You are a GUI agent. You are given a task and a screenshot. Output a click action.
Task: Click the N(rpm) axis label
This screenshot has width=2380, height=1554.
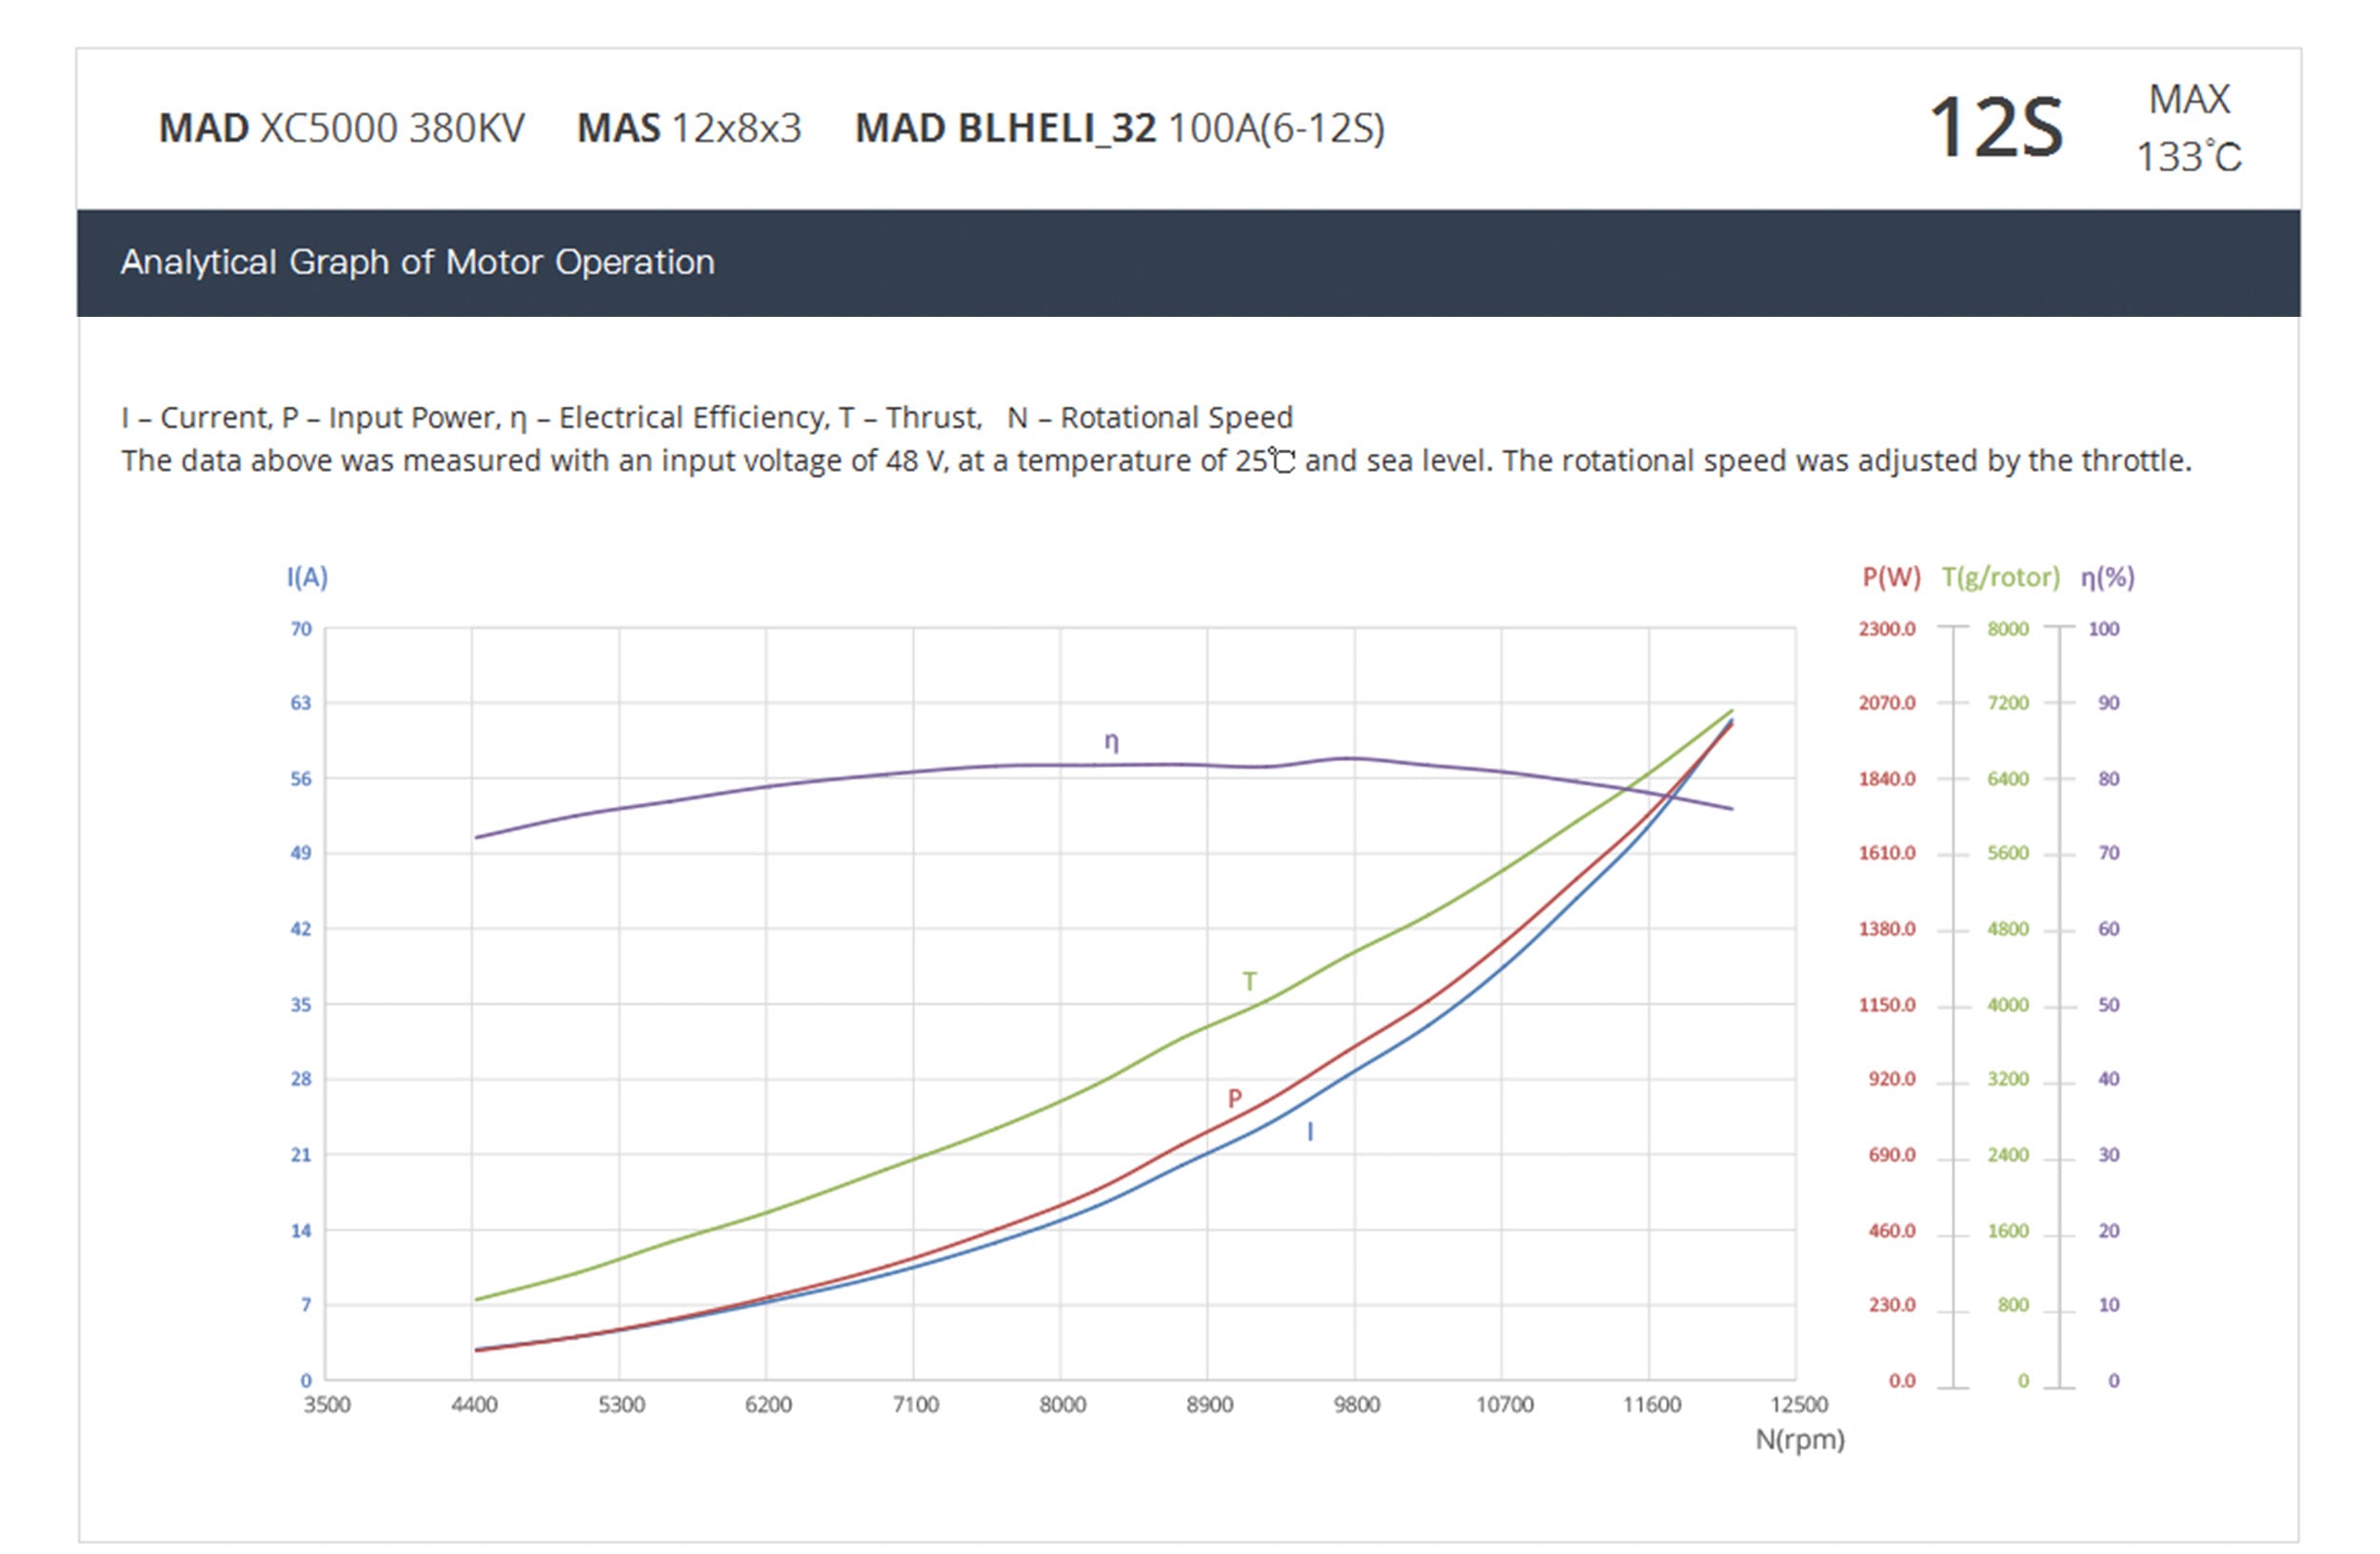[1800, 1440]
